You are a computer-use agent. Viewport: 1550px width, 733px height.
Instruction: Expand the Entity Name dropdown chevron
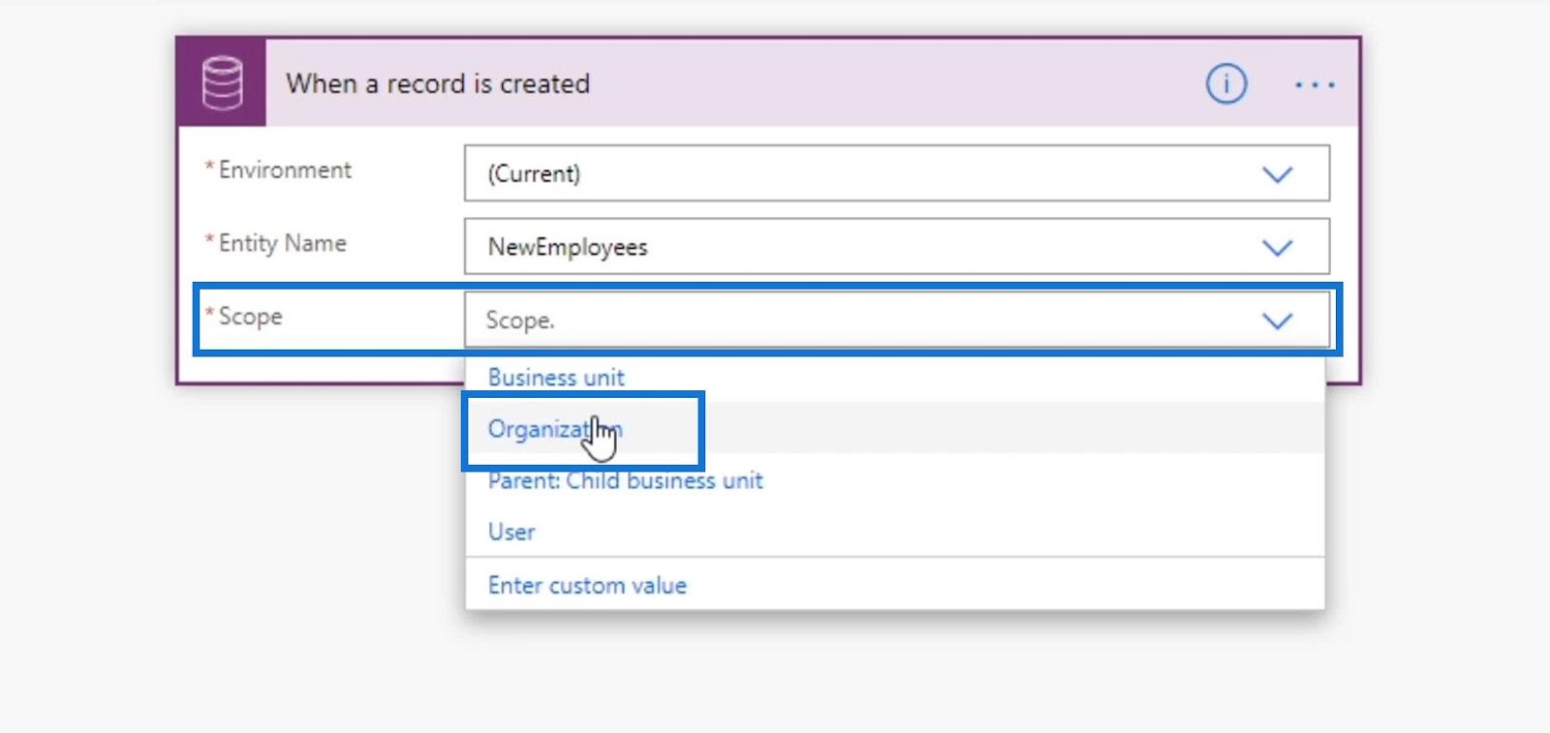click(1277, 248)
